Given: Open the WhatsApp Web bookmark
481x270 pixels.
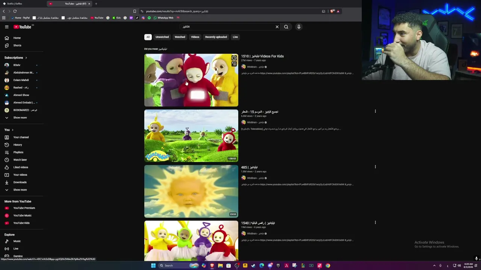Looking at the screenshot, I should point(163,18).
